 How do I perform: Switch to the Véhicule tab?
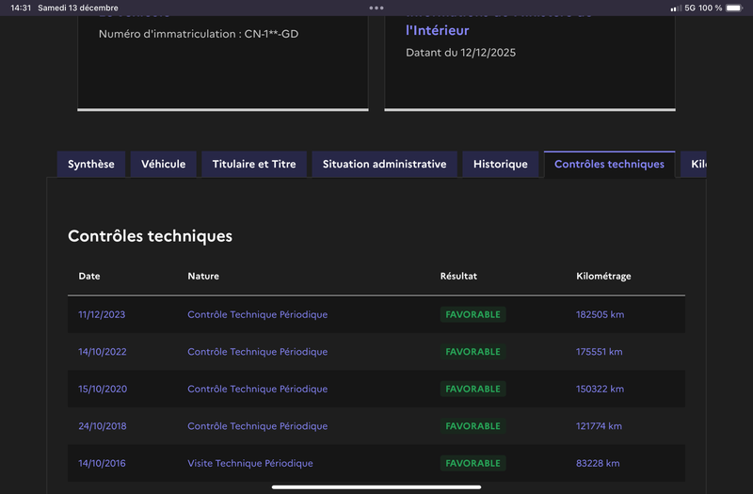pyautogui.click(x=164, y=164)
